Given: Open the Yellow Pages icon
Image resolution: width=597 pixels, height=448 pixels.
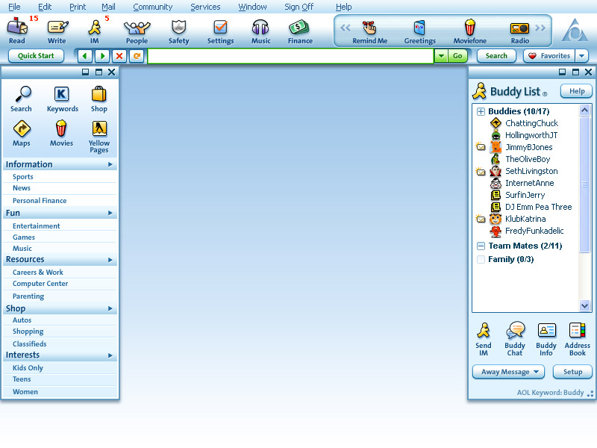Looking at the screenshot, I should pos(99,128).
